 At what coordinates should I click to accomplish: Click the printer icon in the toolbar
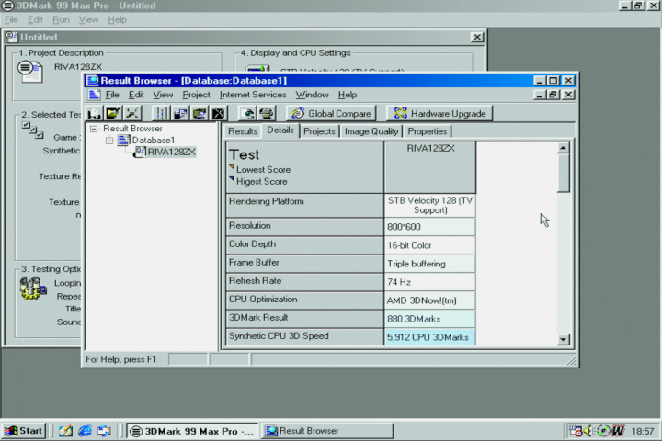[x=267, y=113]
